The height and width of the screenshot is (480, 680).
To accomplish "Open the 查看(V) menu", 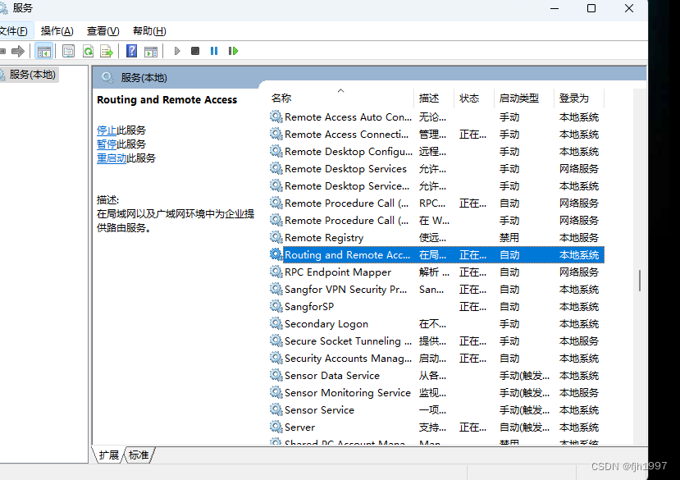I will 103,31.
